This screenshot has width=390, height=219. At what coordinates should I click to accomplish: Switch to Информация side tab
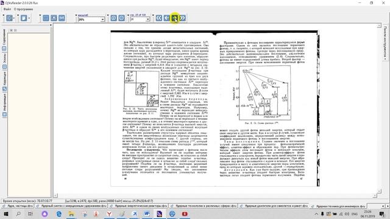click(x=4, y=105)
